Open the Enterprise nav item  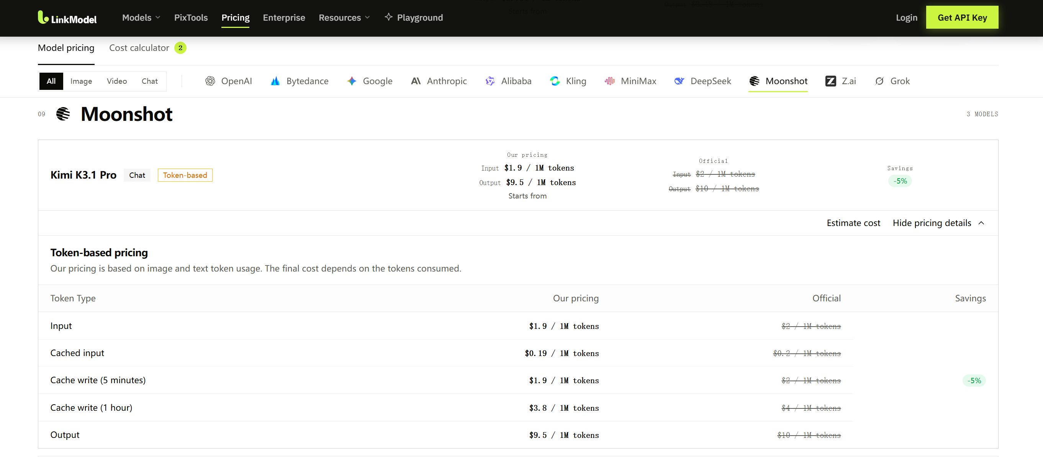point(284,17)
